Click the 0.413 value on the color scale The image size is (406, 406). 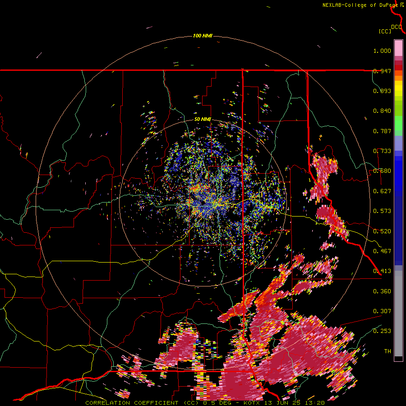pos(382,271)
